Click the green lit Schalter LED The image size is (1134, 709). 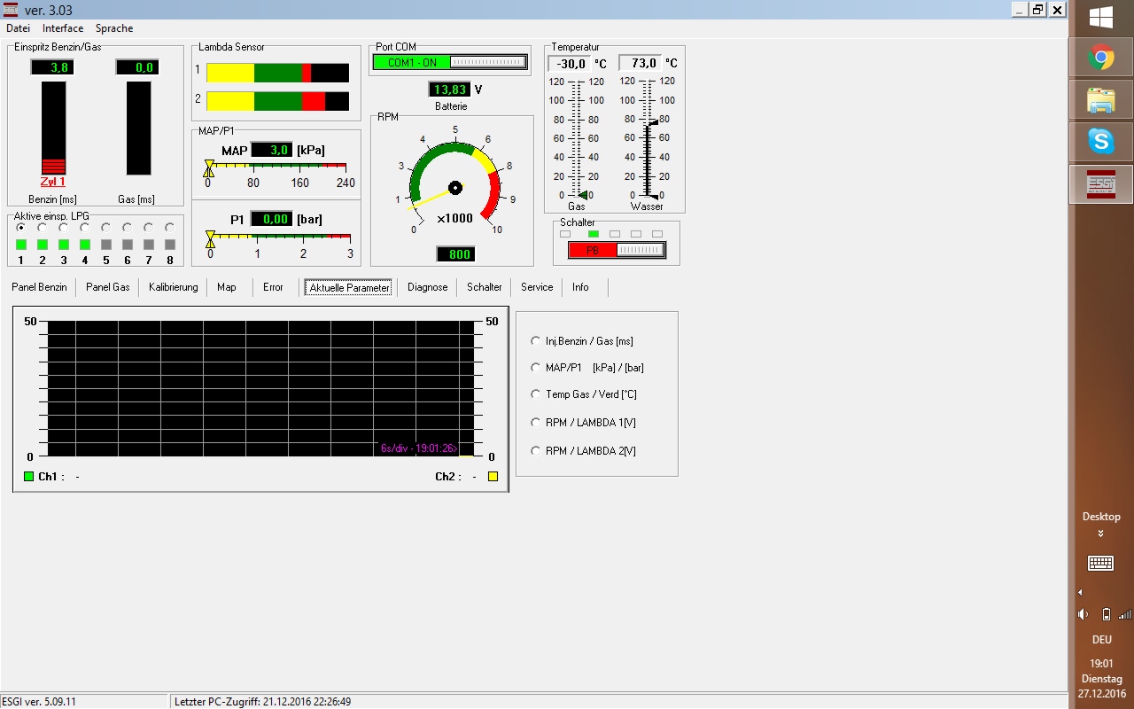pyautogui.click(x=594, y=234)
